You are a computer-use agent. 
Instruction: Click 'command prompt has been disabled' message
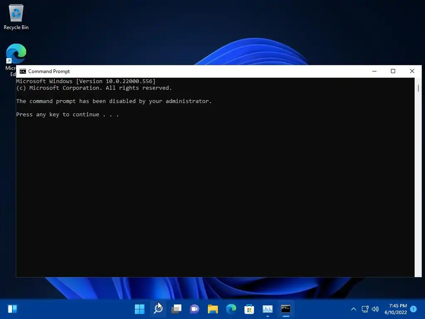coord(114,101)
